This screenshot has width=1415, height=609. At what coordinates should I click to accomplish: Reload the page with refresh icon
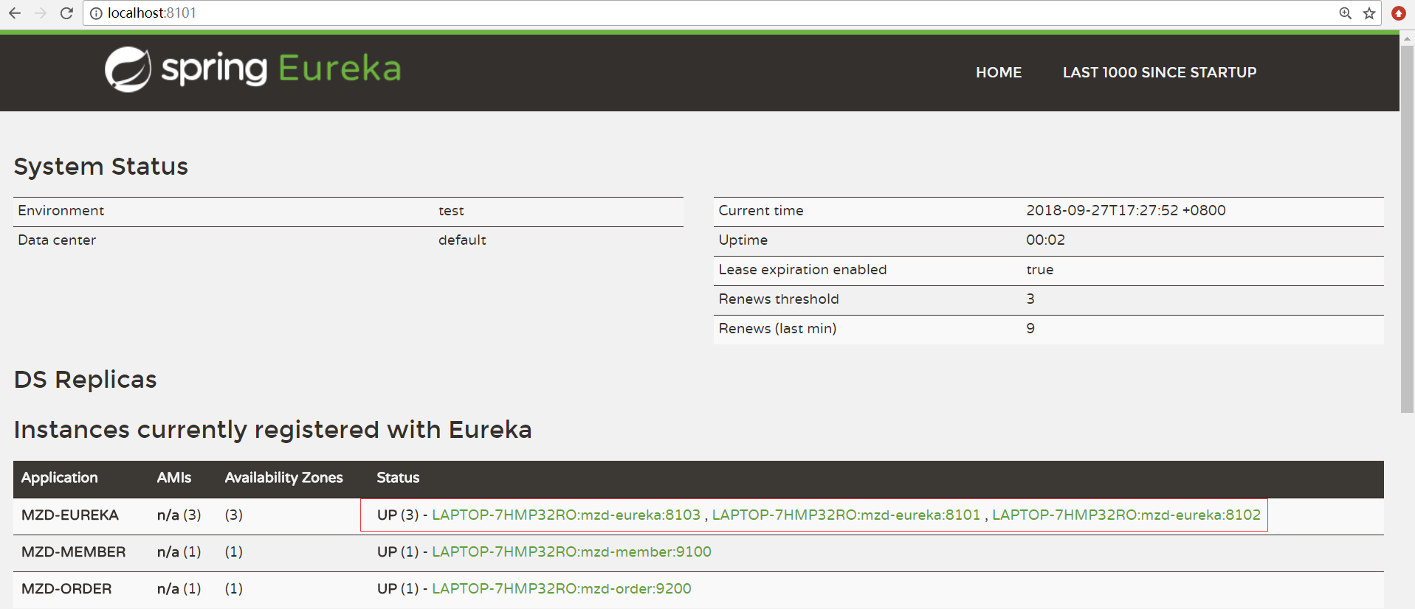66,13
